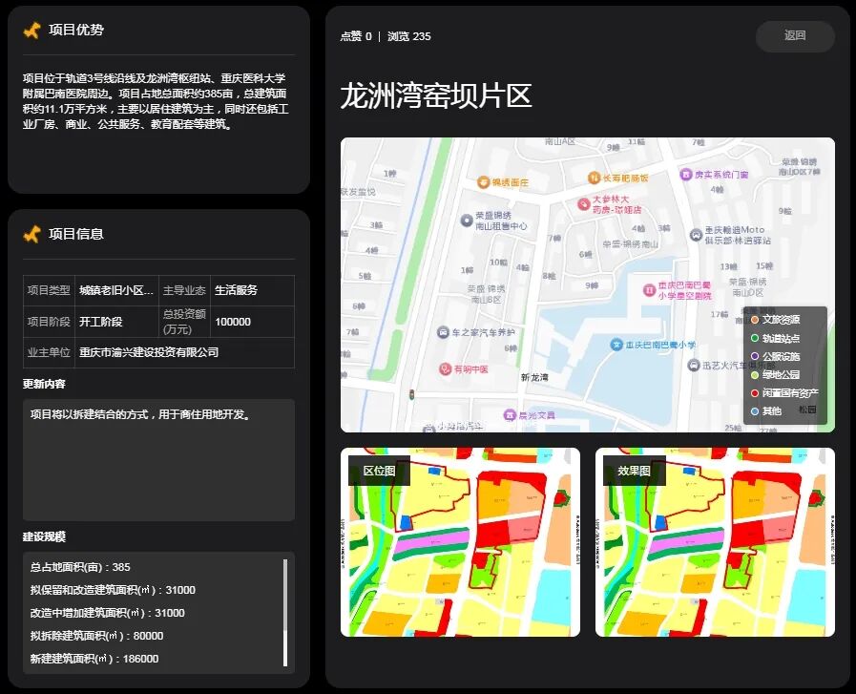This screenshot has width=856, height=694.
Task: Click the 更新内容 text box
Action: click(x=158, y=460)
